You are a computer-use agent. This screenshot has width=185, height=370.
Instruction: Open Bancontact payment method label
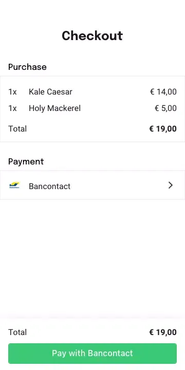click(x=49, y=186)
